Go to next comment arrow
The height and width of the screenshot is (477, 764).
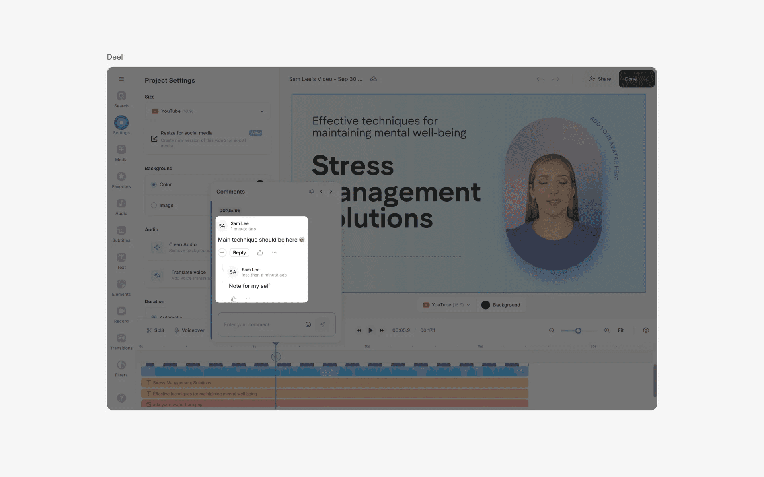(331, 192)
